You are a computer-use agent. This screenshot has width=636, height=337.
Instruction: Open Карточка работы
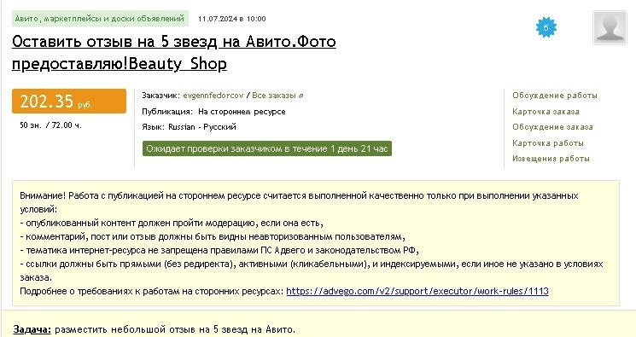547,143
